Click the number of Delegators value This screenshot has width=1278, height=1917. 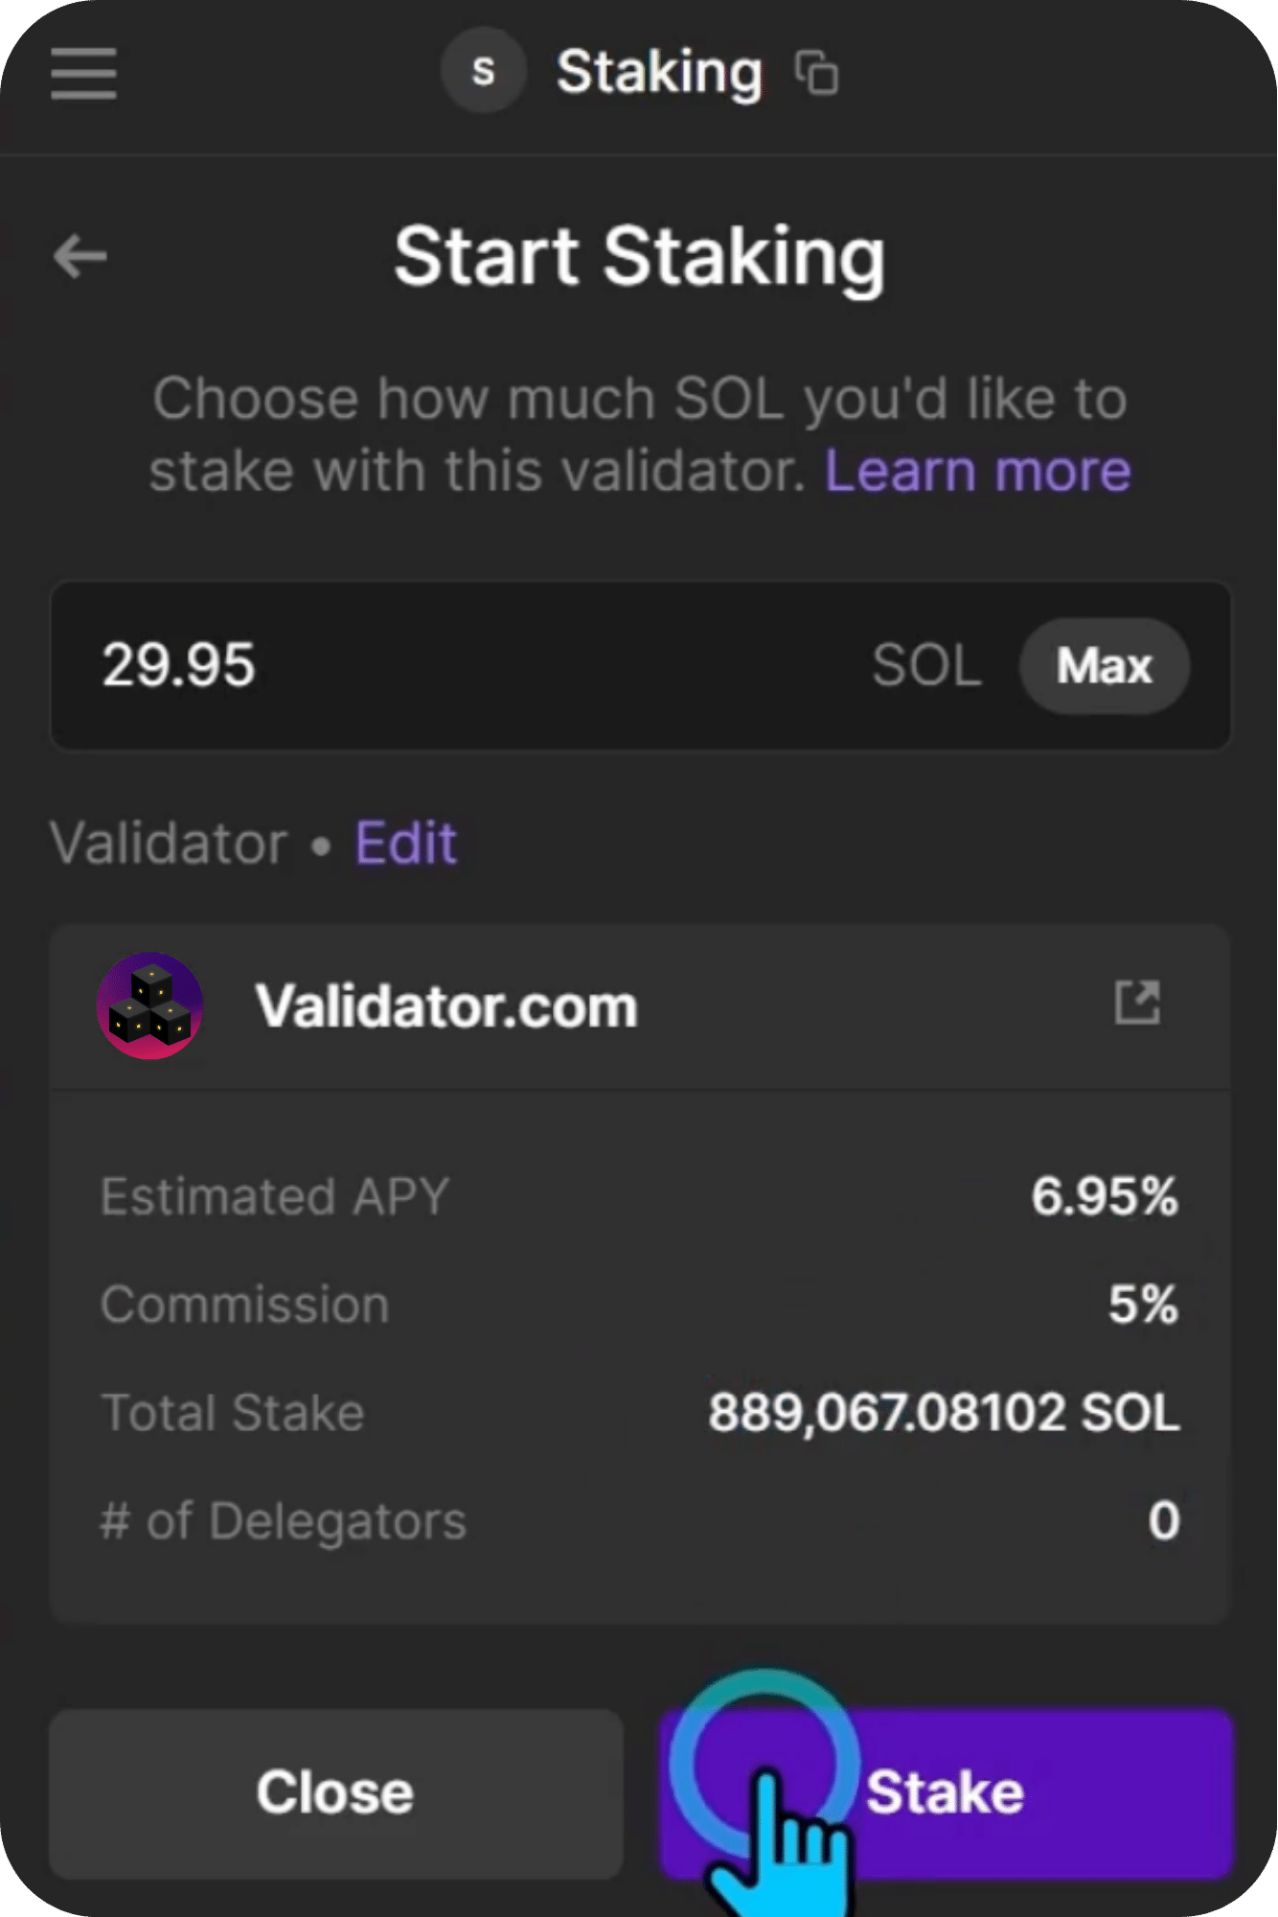[1164, 1520]
